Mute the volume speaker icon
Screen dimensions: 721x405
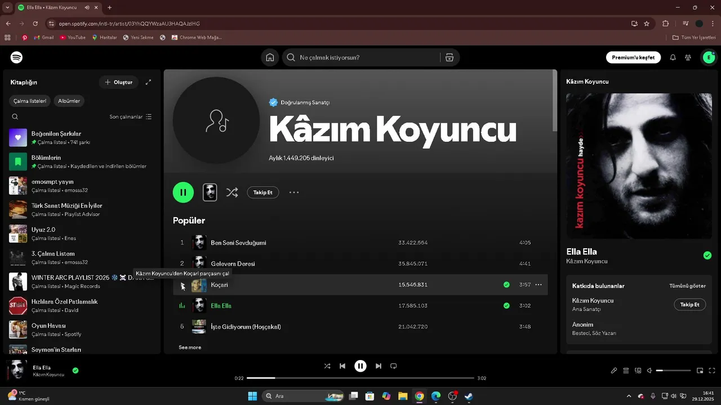(x=649, y=371)
